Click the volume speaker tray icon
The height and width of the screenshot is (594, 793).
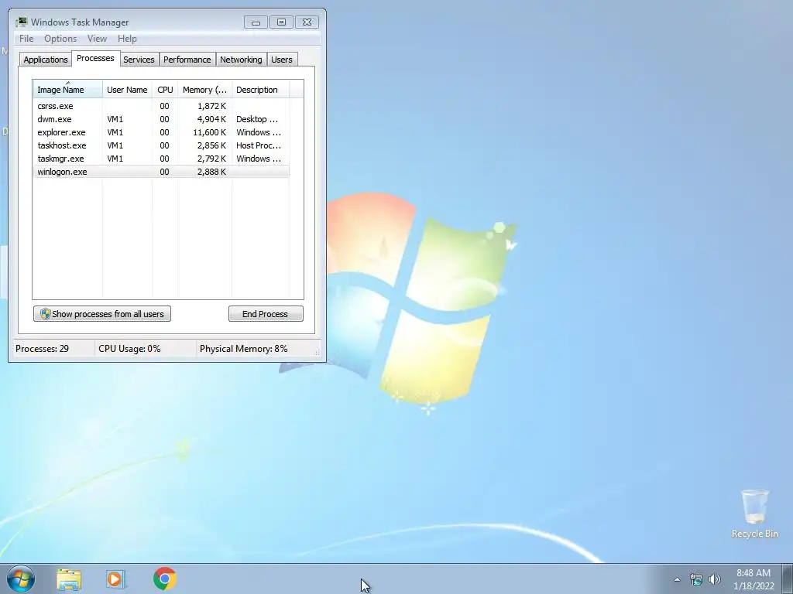(x=715, y=579)
